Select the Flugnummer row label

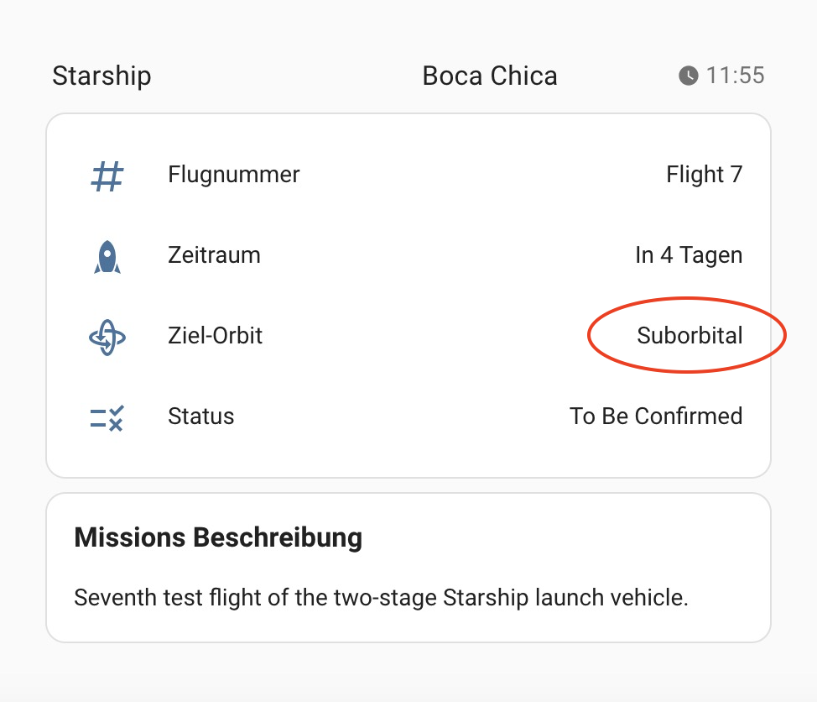pos(233,175)
